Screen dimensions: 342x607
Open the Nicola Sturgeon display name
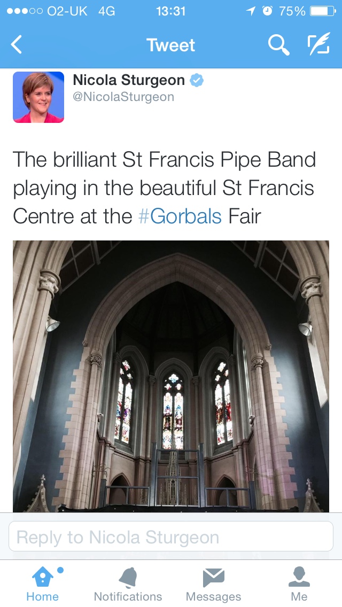tap(129, 80)
